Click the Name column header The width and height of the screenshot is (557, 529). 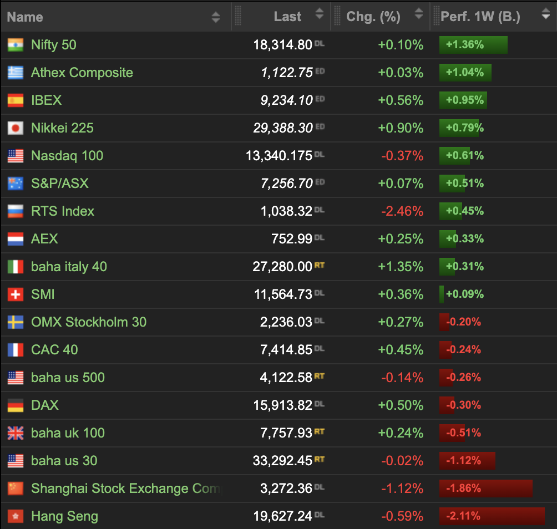25,17
